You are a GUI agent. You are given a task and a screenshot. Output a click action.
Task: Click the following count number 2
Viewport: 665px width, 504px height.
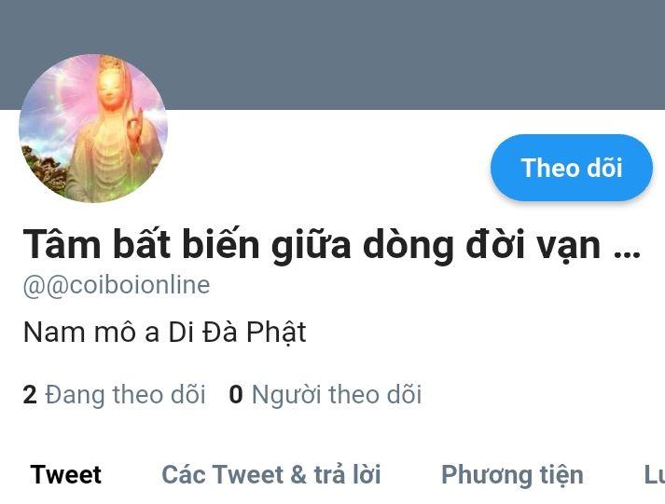tap(30, 395)
